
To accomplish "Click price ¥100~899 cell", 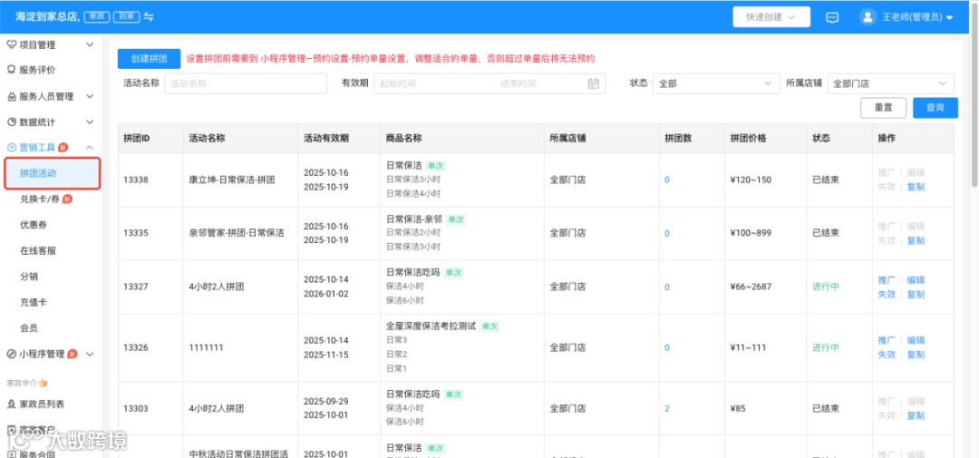I will 751,233.
